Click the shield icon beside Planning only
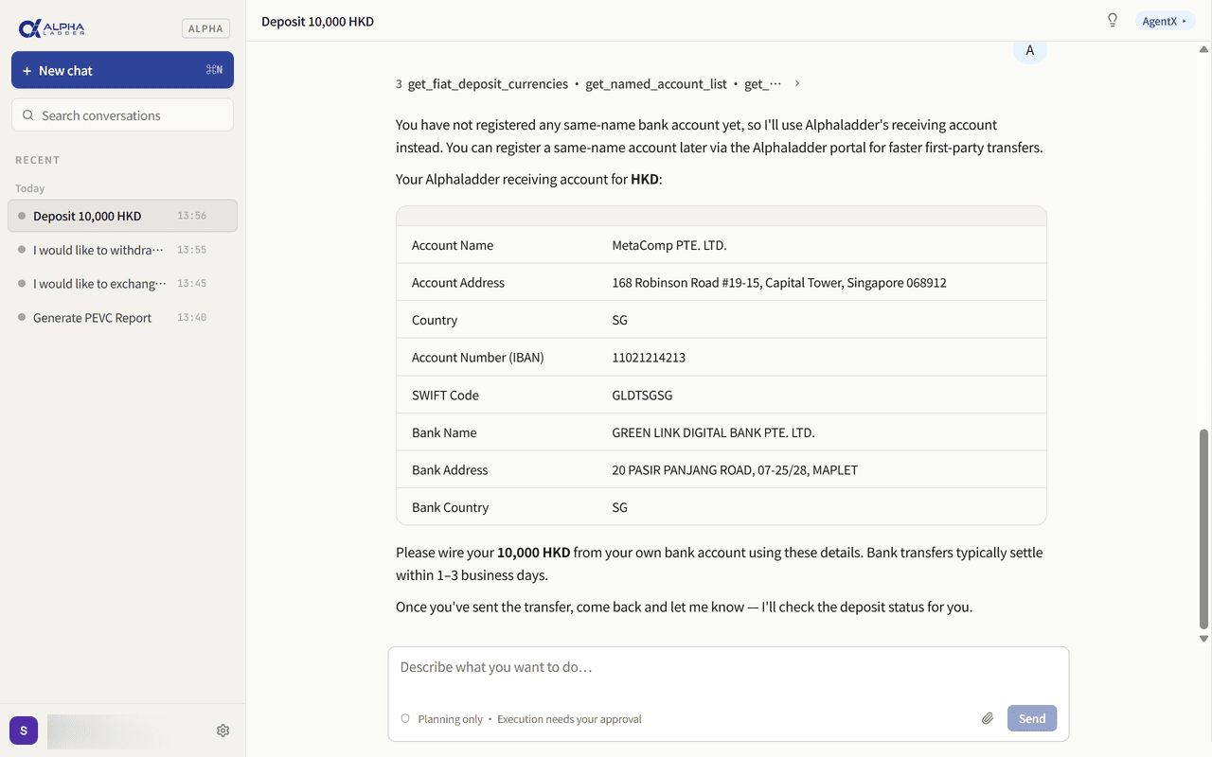1212x757 pixels. (405, 719)
